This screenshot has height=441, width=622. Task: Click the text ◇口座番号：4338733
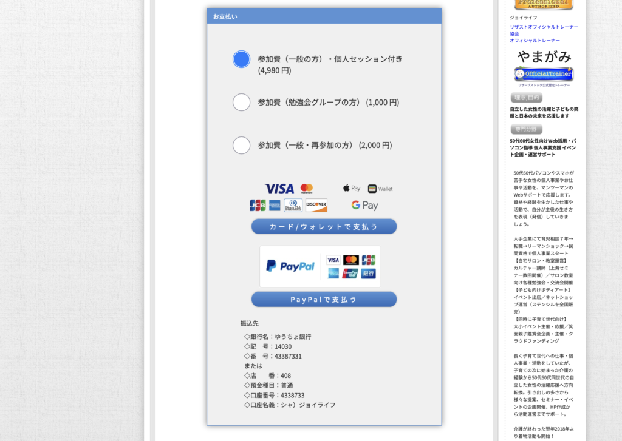point(274,396)
